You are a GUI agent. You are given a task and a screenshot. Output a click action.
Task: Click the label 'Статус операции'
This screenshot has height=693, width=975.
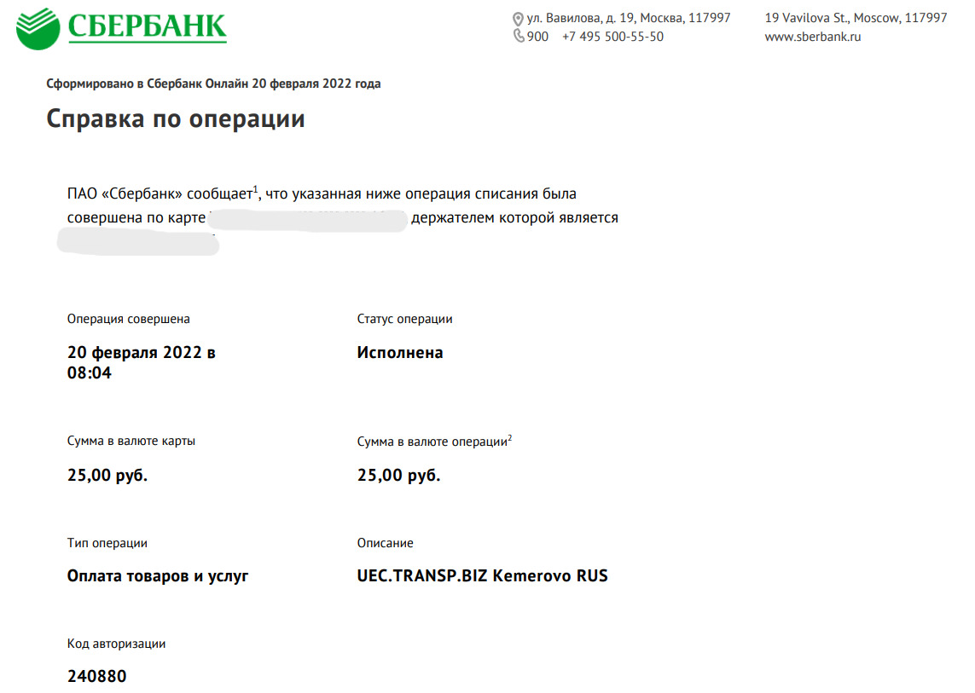point(404,319)
